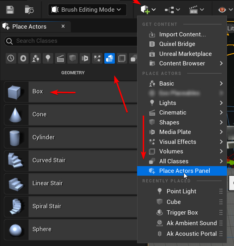The image size is (234, 246).
Task: Select the Visual Effects sparkles category icon
Action: tap(97, 58)
